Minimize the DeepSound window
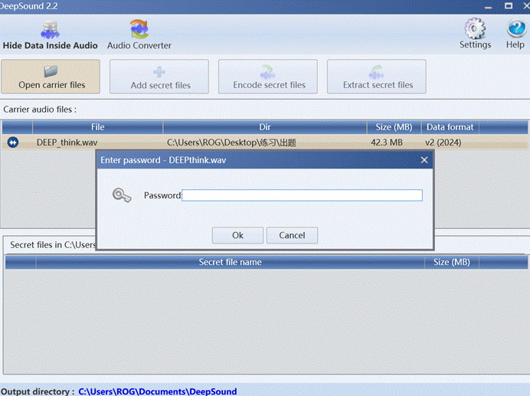 tap(488, 7)
